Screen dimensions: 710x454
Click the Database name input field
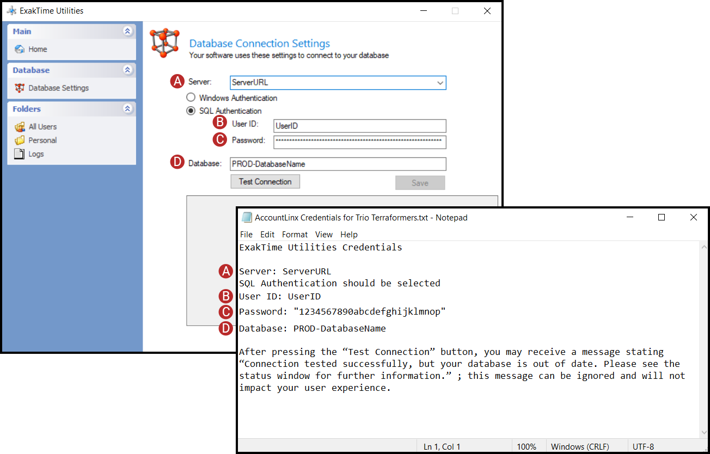(x=338, y=164)
